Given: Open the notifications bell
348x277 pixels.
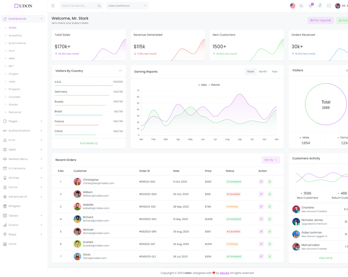Looking at the screenshot, I should click(320, 6).
